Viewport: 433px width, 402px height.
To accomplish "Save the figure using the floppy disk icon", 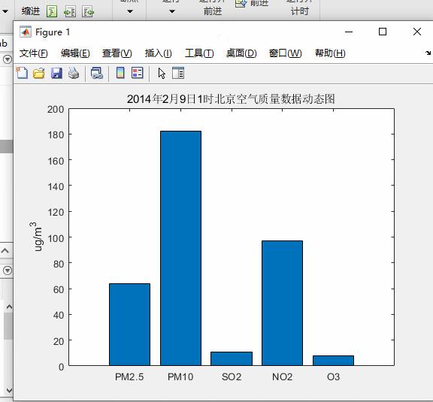I will tap(56, 74).
